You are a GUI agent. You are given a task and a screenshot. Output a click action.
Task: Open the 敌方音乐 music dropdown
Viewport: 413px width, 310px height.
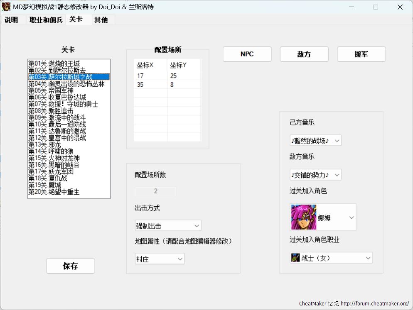315,175
